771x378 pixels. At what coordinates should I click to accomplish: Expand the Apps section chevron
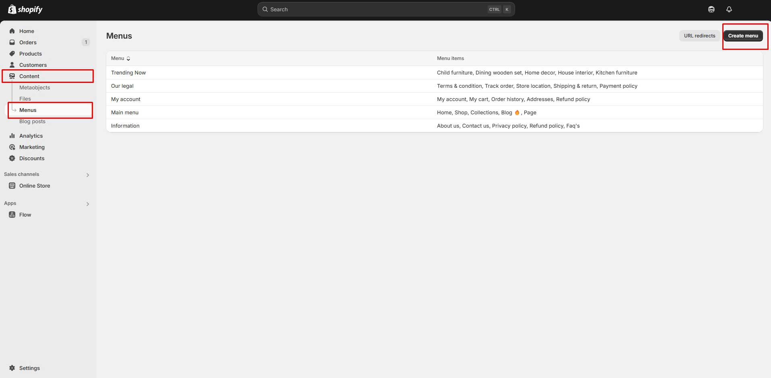click(x=88, y=204)
